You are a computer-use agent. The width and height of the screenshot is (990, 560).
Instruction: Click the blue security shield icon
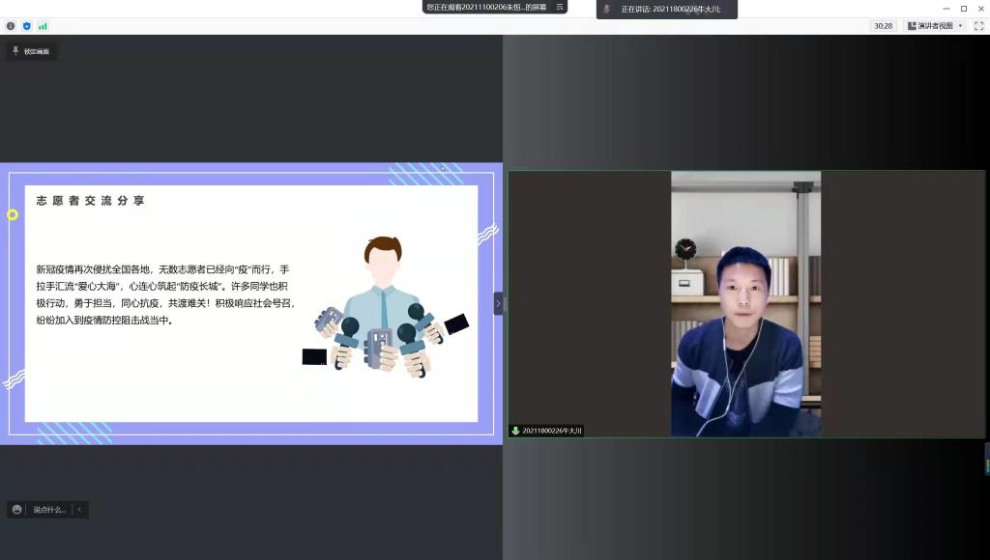point(26,26)
